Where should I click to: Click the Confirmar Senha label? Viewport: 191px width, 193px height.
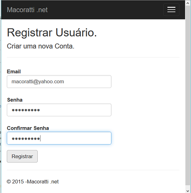coord(28,128)
